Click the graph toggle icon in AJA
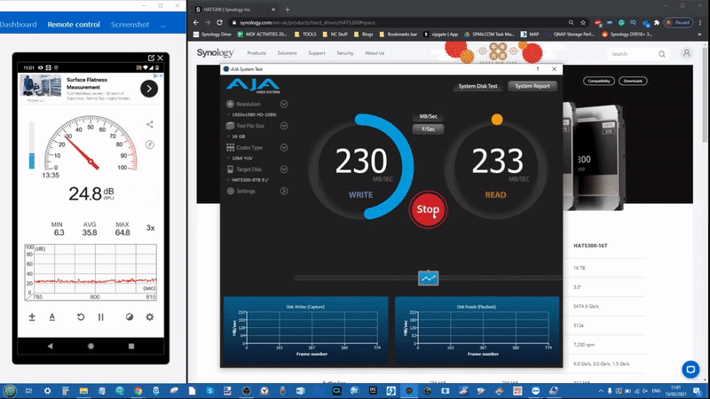This screenshot has height=399, width=710. tap(428, 278)
